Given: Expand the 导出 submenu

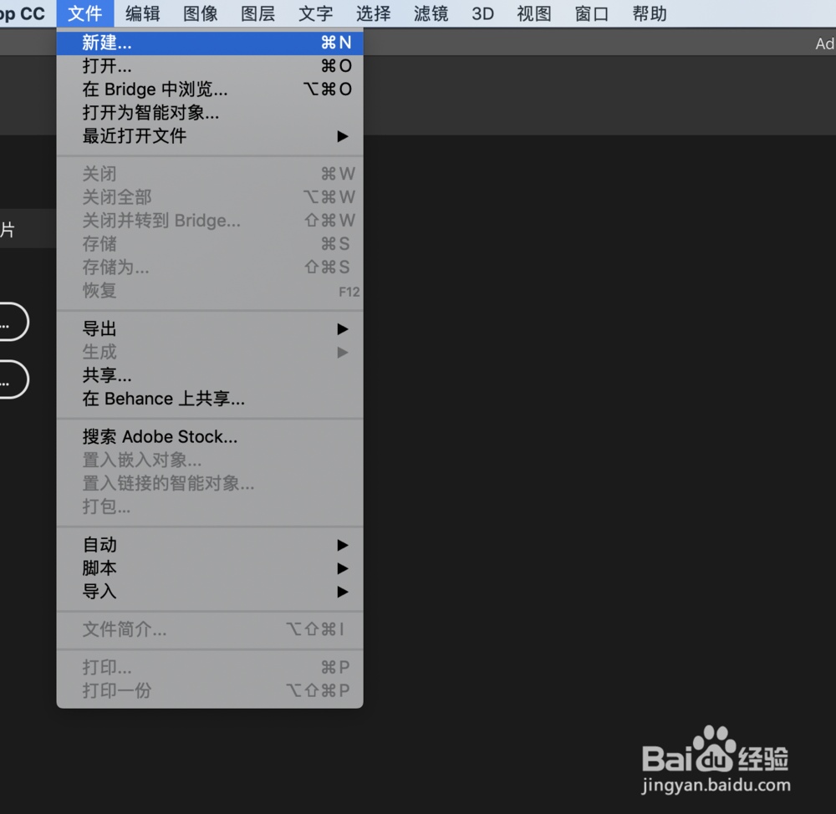Looking at the screenshot, I should 210,329.
